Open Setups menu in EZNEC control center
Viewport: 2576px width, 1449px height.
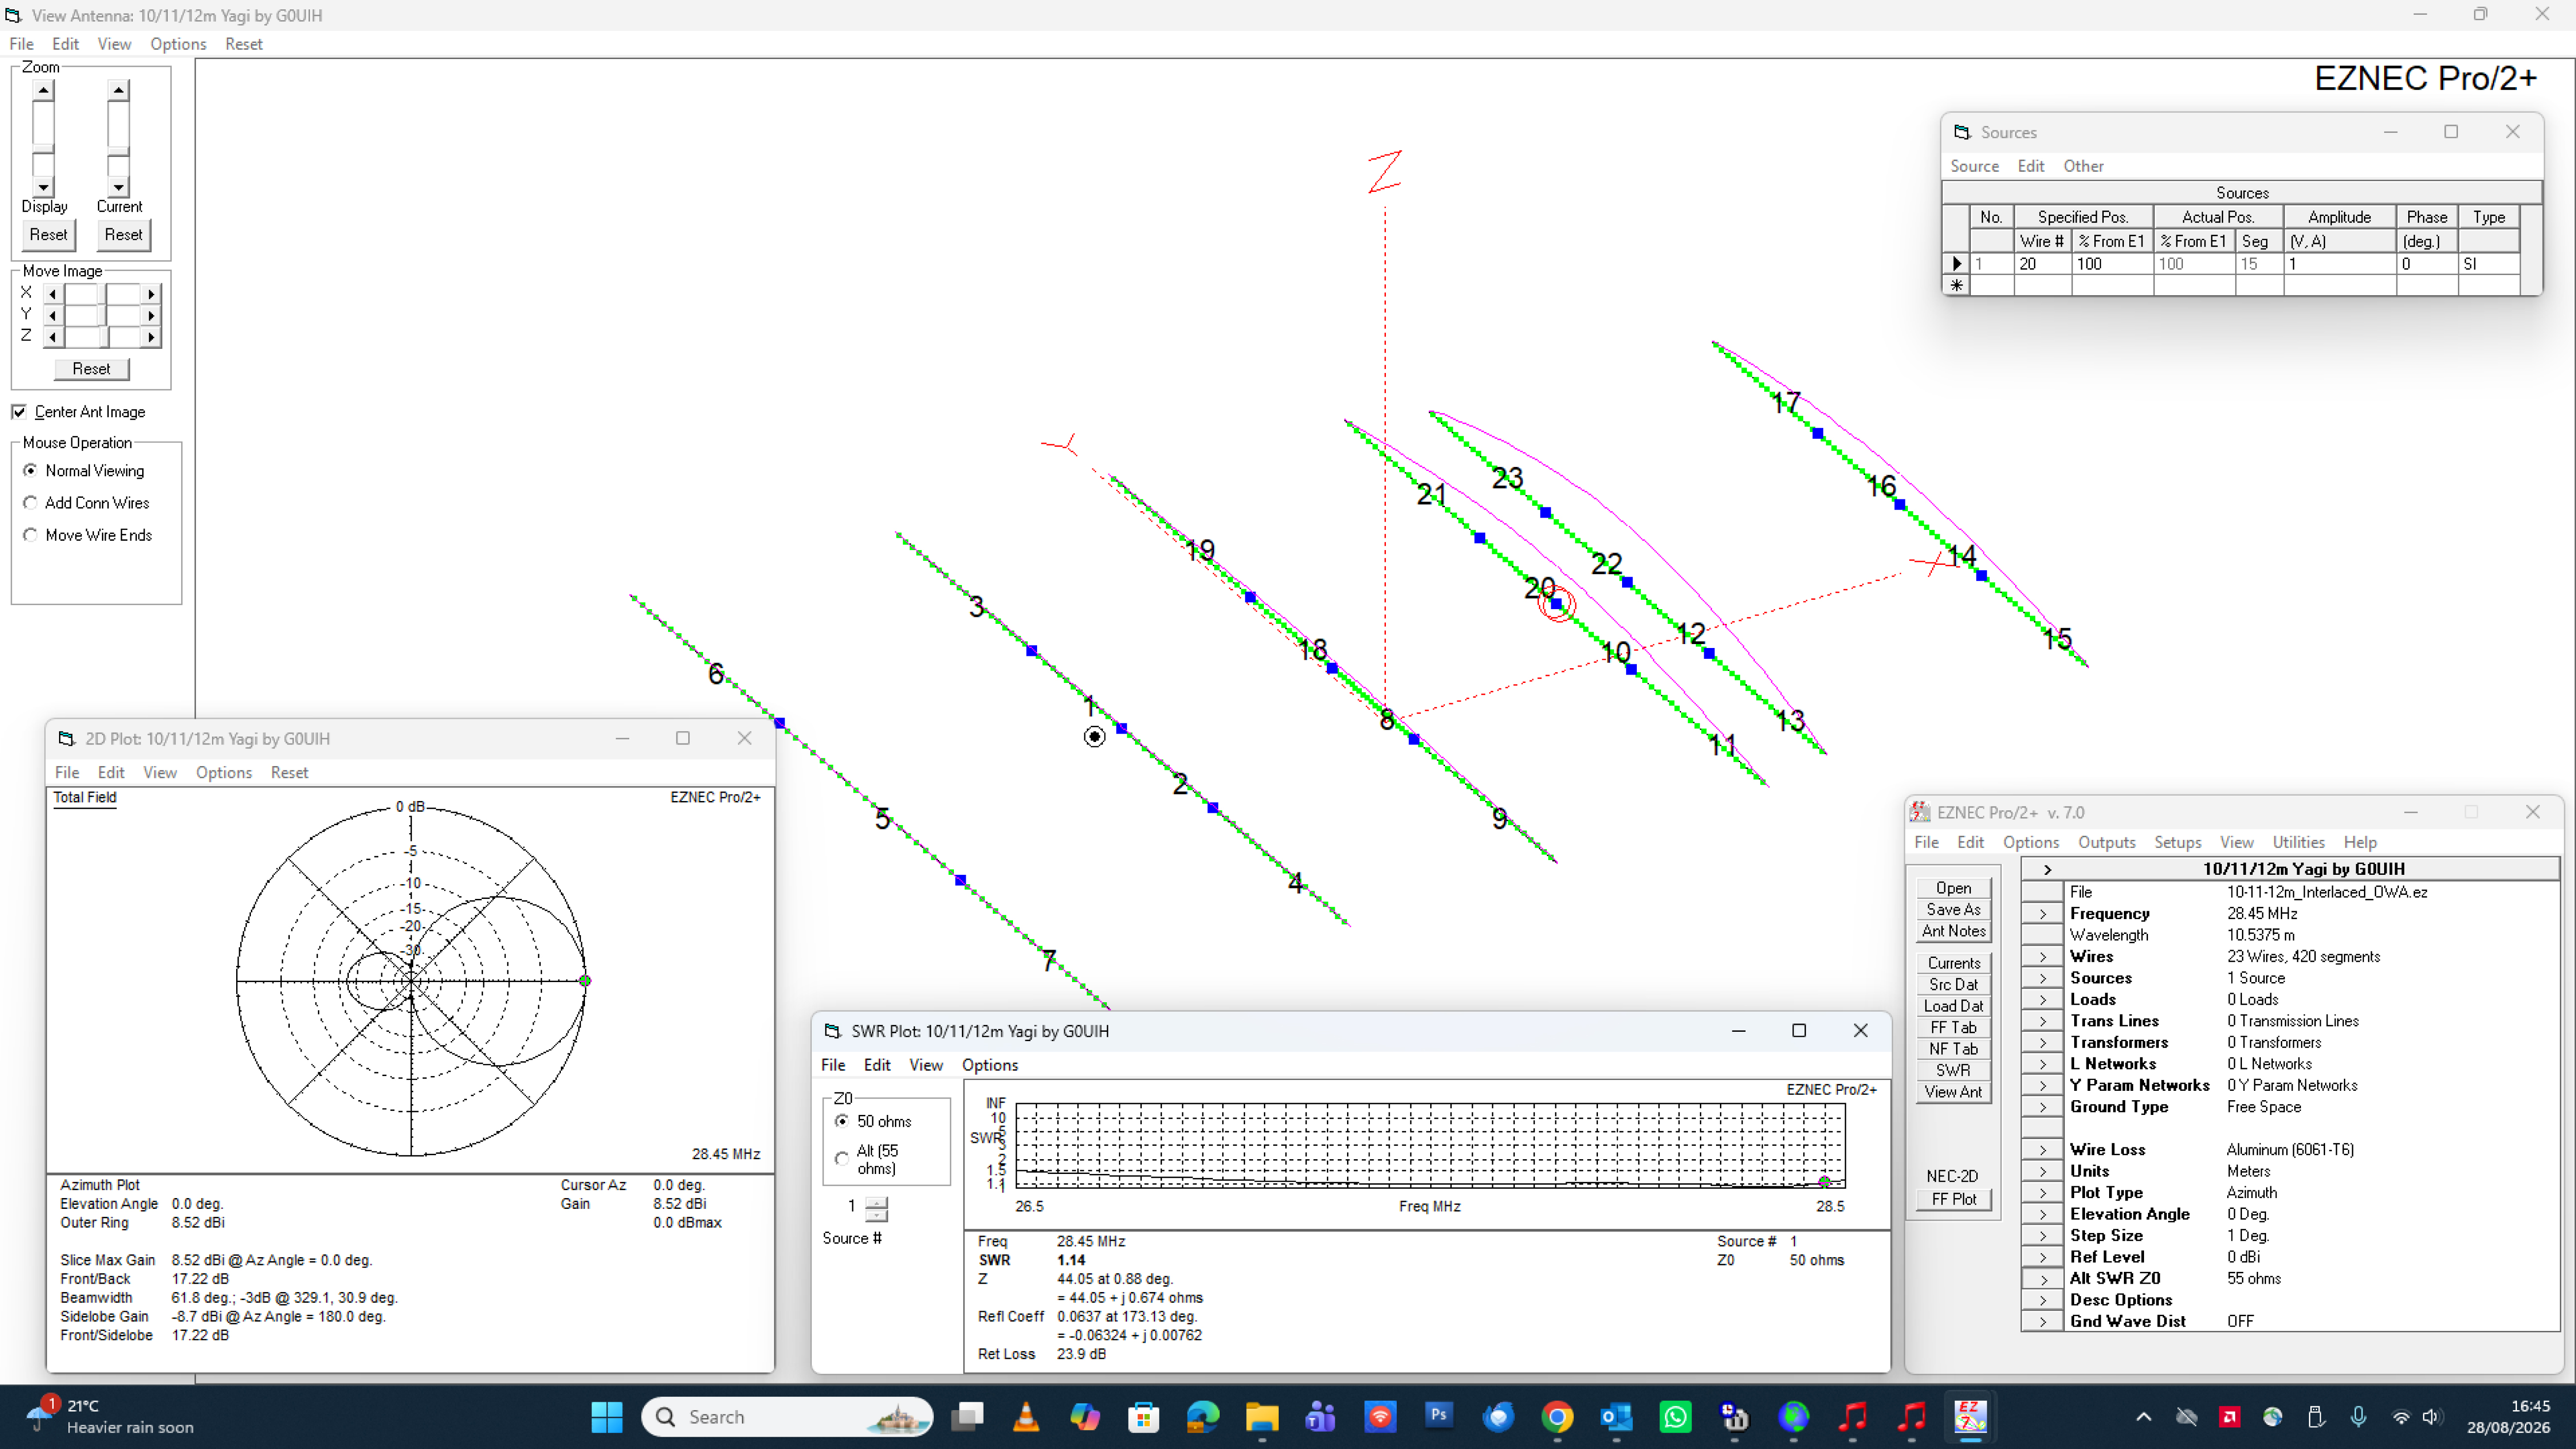click(2177, 842)
